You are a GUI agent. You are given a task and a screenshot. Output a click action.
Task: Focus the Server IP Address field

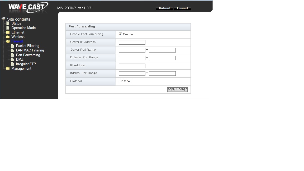pyautogui.click(x=132, y=42)
